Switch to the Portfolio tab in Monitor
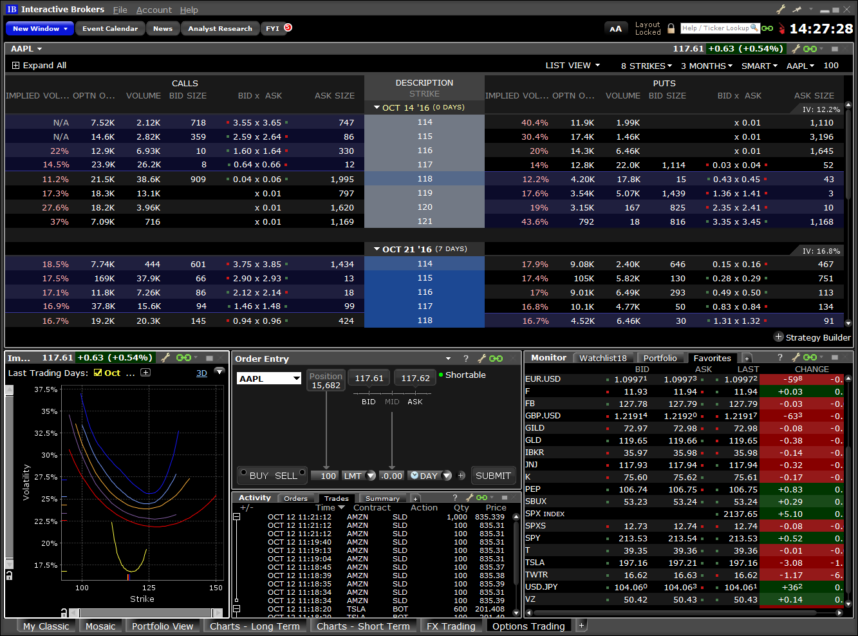The image size is (858, 636). [x=661, y=357]
